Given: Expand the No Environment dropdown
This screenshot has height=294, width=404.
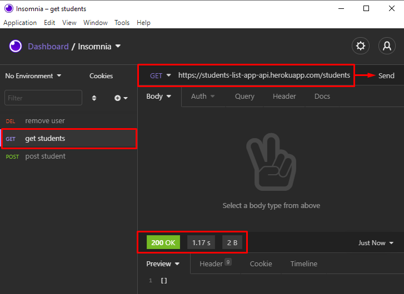Looking at the screenshot, I should point(33,76).
